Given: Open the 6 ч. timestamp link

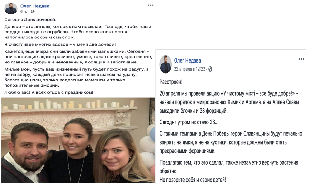Looking at the screenshot, I should [x=24, y=12].
